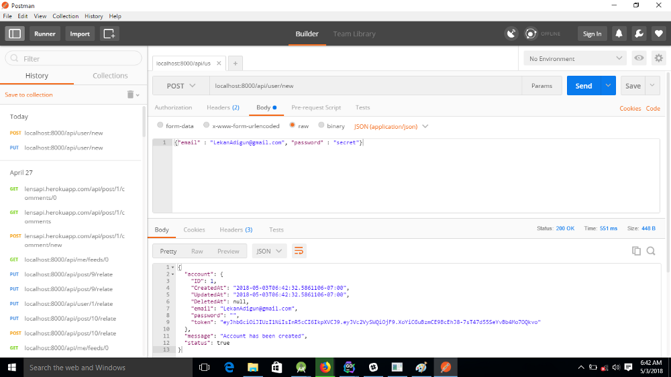The image size is (671, 377).
Task: Open Task View on taskbar
Action: click(205, 368)
